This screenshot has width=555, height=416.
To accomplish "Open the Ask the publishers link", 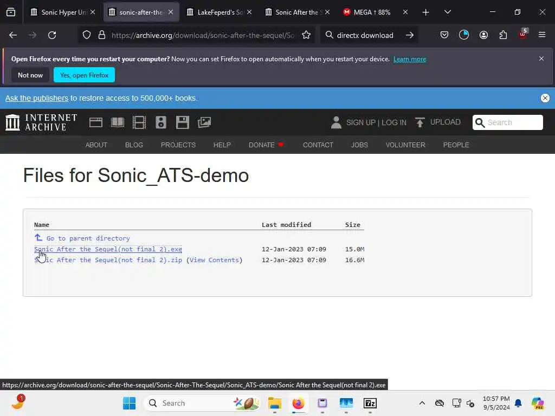I will point(37,98).
